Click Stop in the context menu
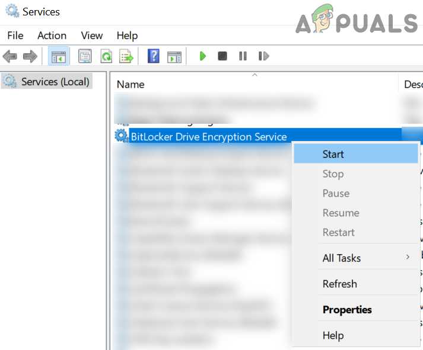This screenshot has height=350, width=423. (356, 174)
